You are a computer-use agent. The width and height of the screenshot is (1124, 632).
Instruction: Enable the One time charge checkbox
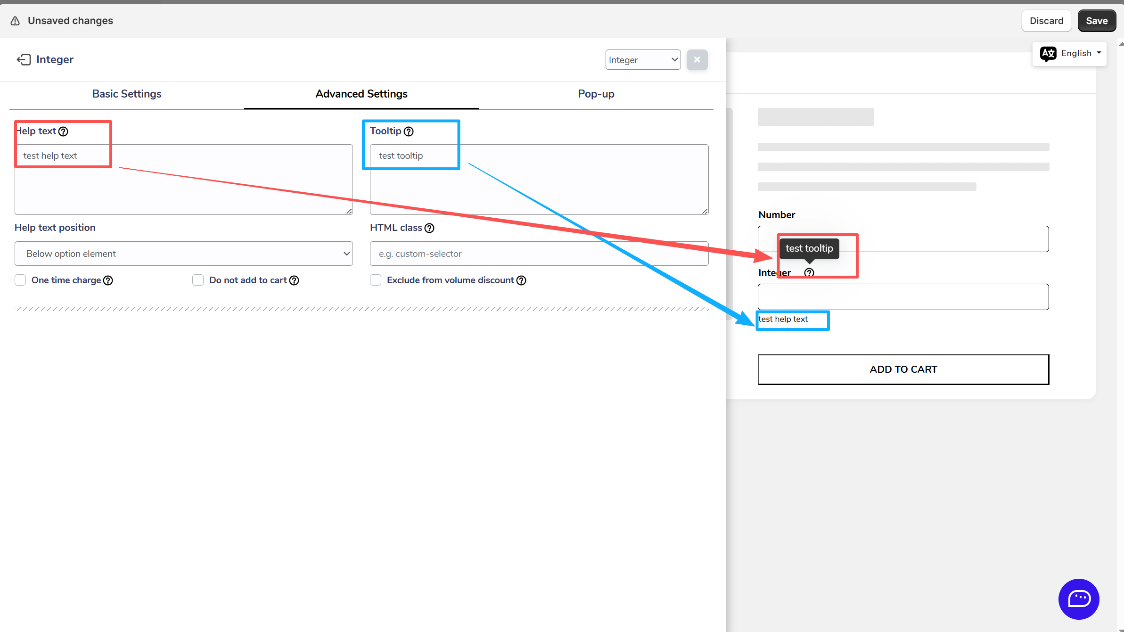pos(20,280)
